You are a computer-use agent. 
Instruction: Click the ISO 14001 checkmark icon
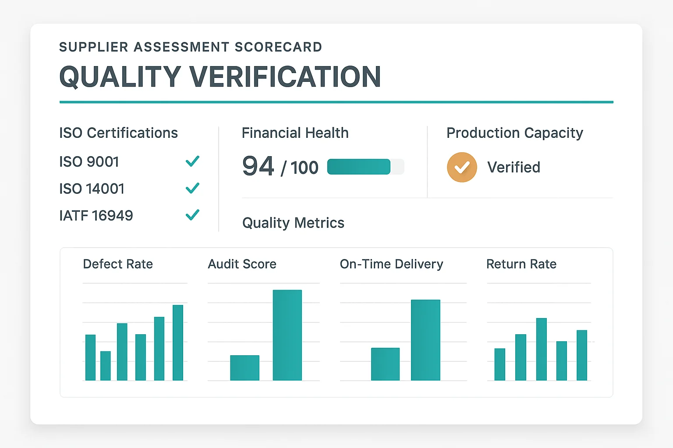tap(192, 188)
